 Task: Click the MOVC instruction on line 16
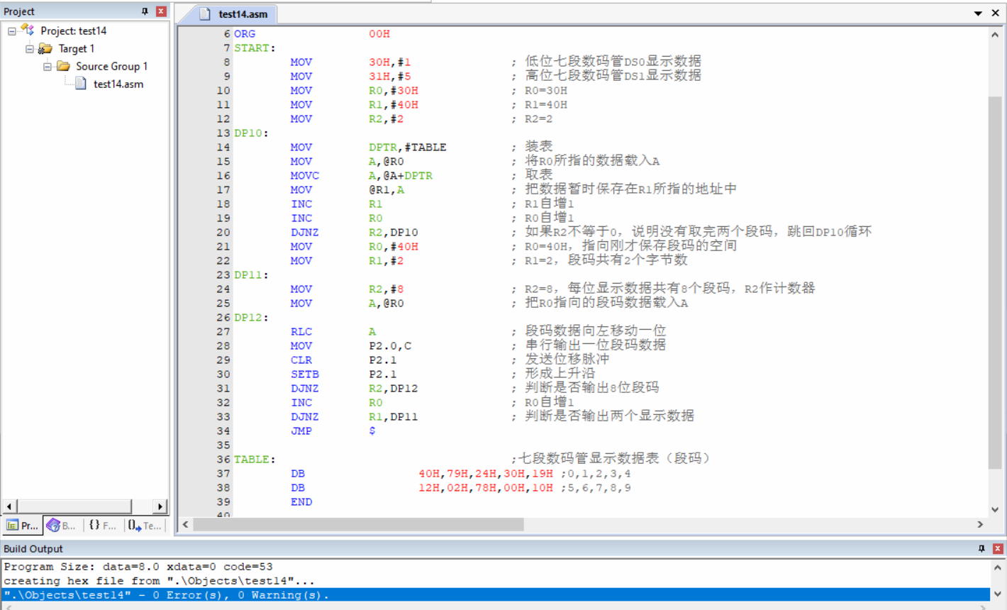(x=305, y=176)
